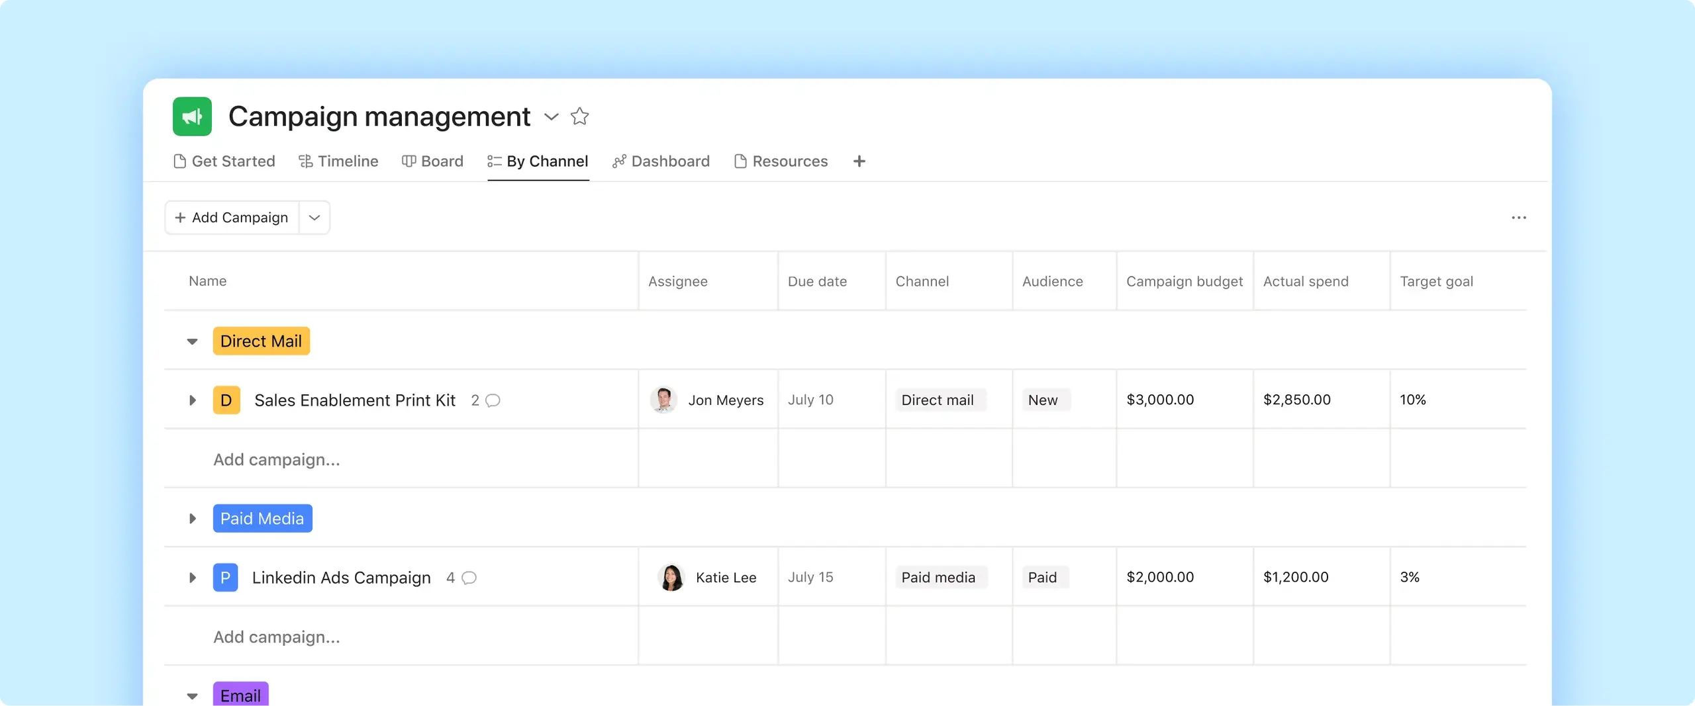This screenshot has height=706, width=1695.
Task: Open the Sales Enablement Print Kit campaign
Action: (355, 400)
